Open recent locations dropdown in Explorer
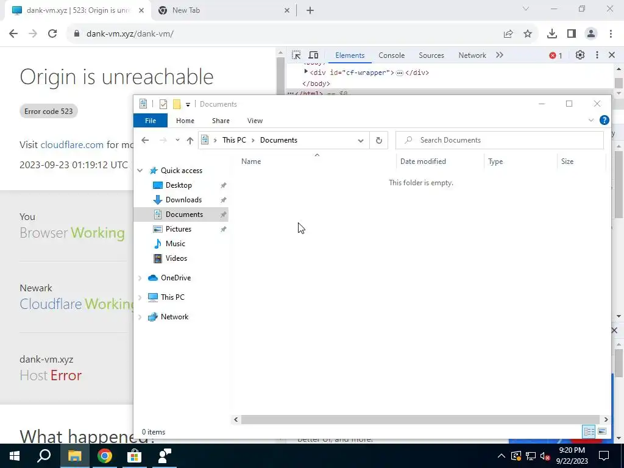Viewport: 624px width, 468px height. pos(177,140)
